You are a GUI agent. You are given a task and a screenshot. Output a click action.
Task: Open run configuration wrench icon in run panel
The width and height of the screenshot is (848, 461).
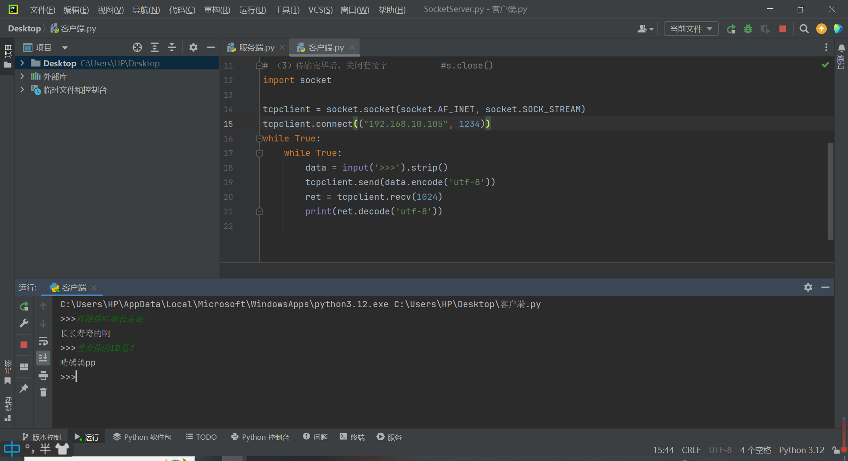coord(24,323)
